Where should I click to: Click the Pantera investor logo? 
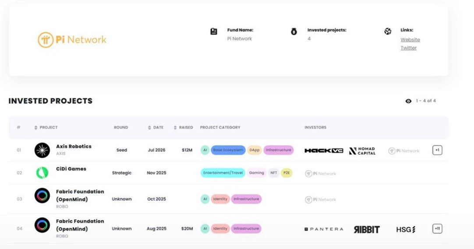324,229
